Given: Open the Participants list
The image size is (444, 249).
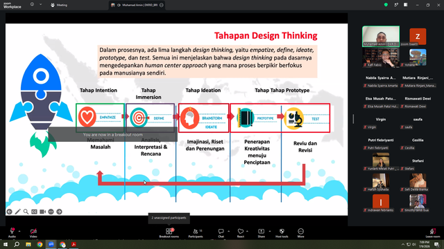Looking at the screenshot, I should (x=196, y=232).
